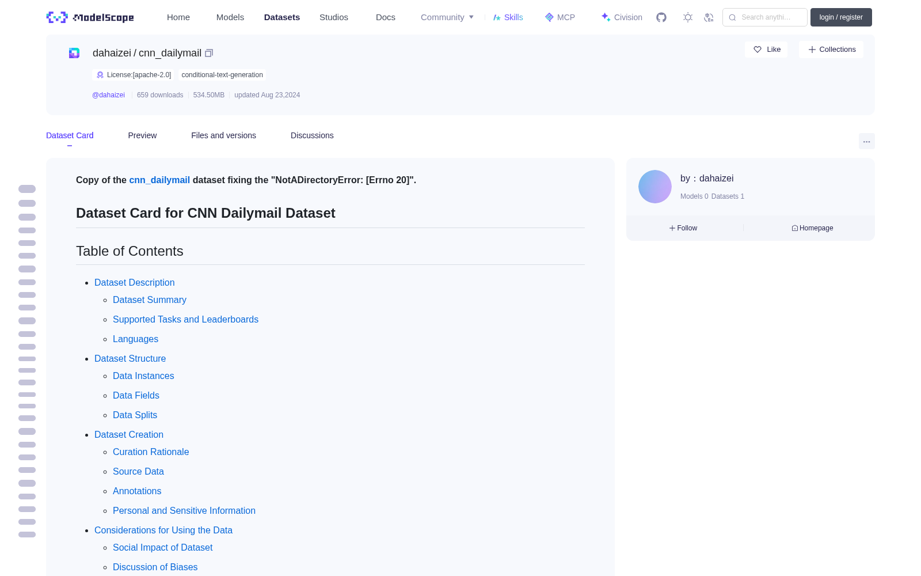This screenshot has height=576, width=921.
Task: Open the Discussions tab
Action: tap(312, 135)
